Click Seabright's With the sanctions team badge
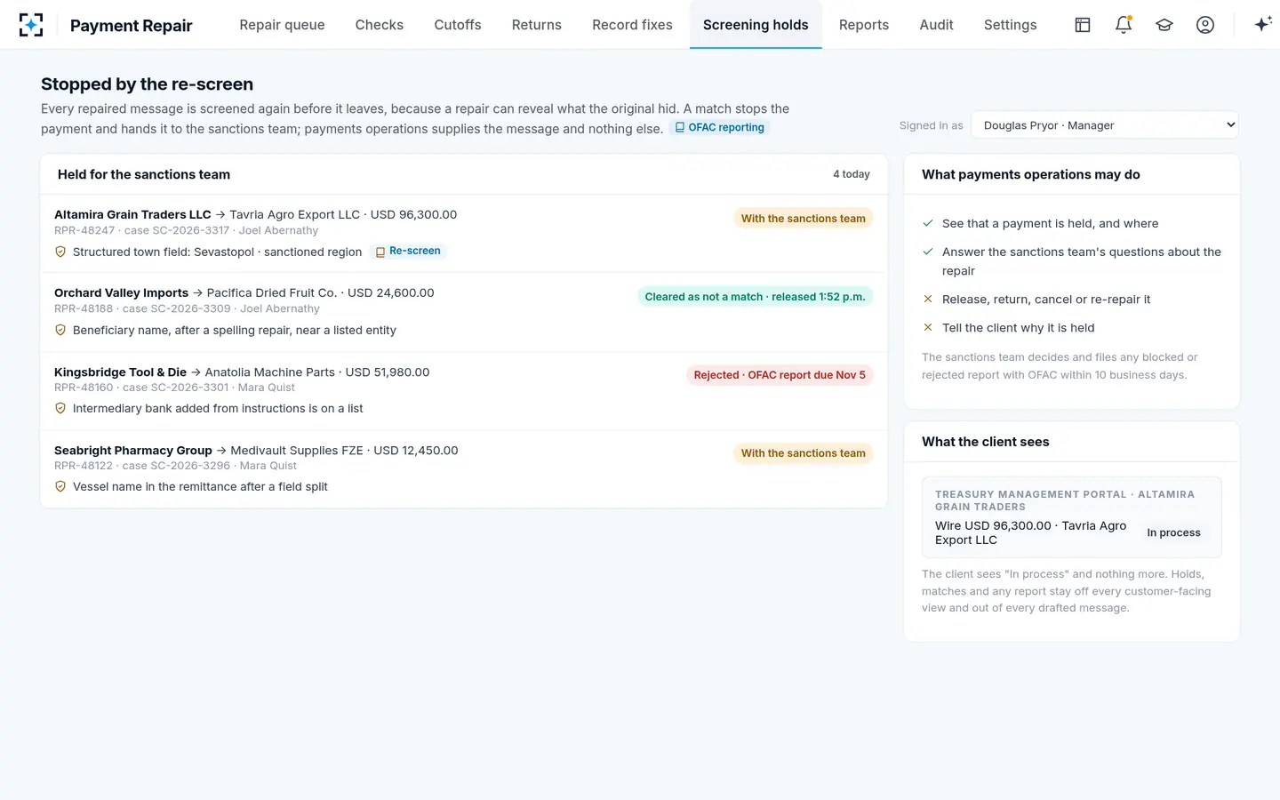Screen dimensions: 1280x800 pyautogui.click(x=803, y=453)
